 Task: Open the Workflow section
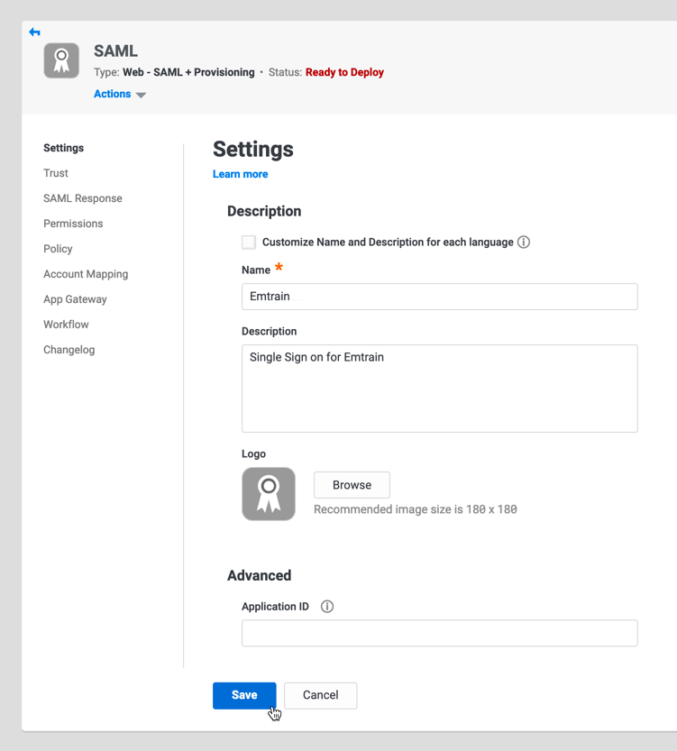click(66, 325)
